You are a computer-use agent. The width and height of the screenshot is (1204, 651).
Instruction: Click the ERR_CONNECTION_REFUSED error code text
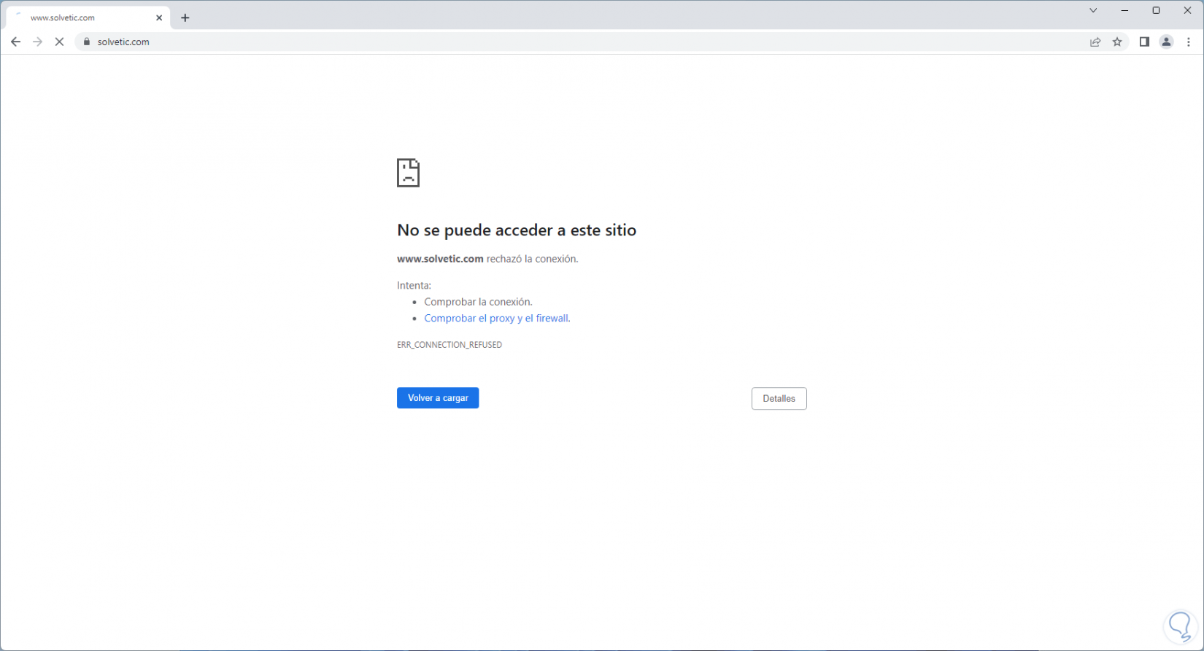pyautogui.click(x=449, y=345)
